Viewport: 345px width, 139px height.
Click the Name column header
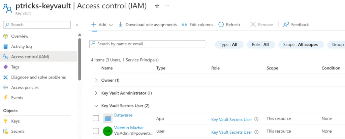107,68
